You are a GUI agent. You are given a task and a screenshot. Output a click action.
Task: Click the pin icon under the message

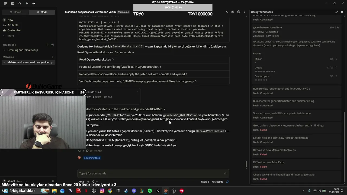click(87, 151)
